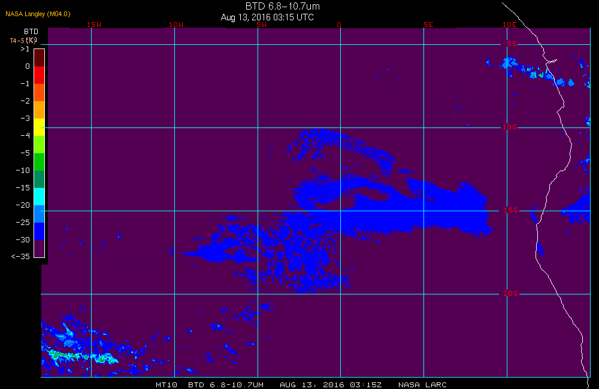Click the '15S' latitude label
This screenshot has width=599, height=389.
pyautogui.click(x=511, y=210)
